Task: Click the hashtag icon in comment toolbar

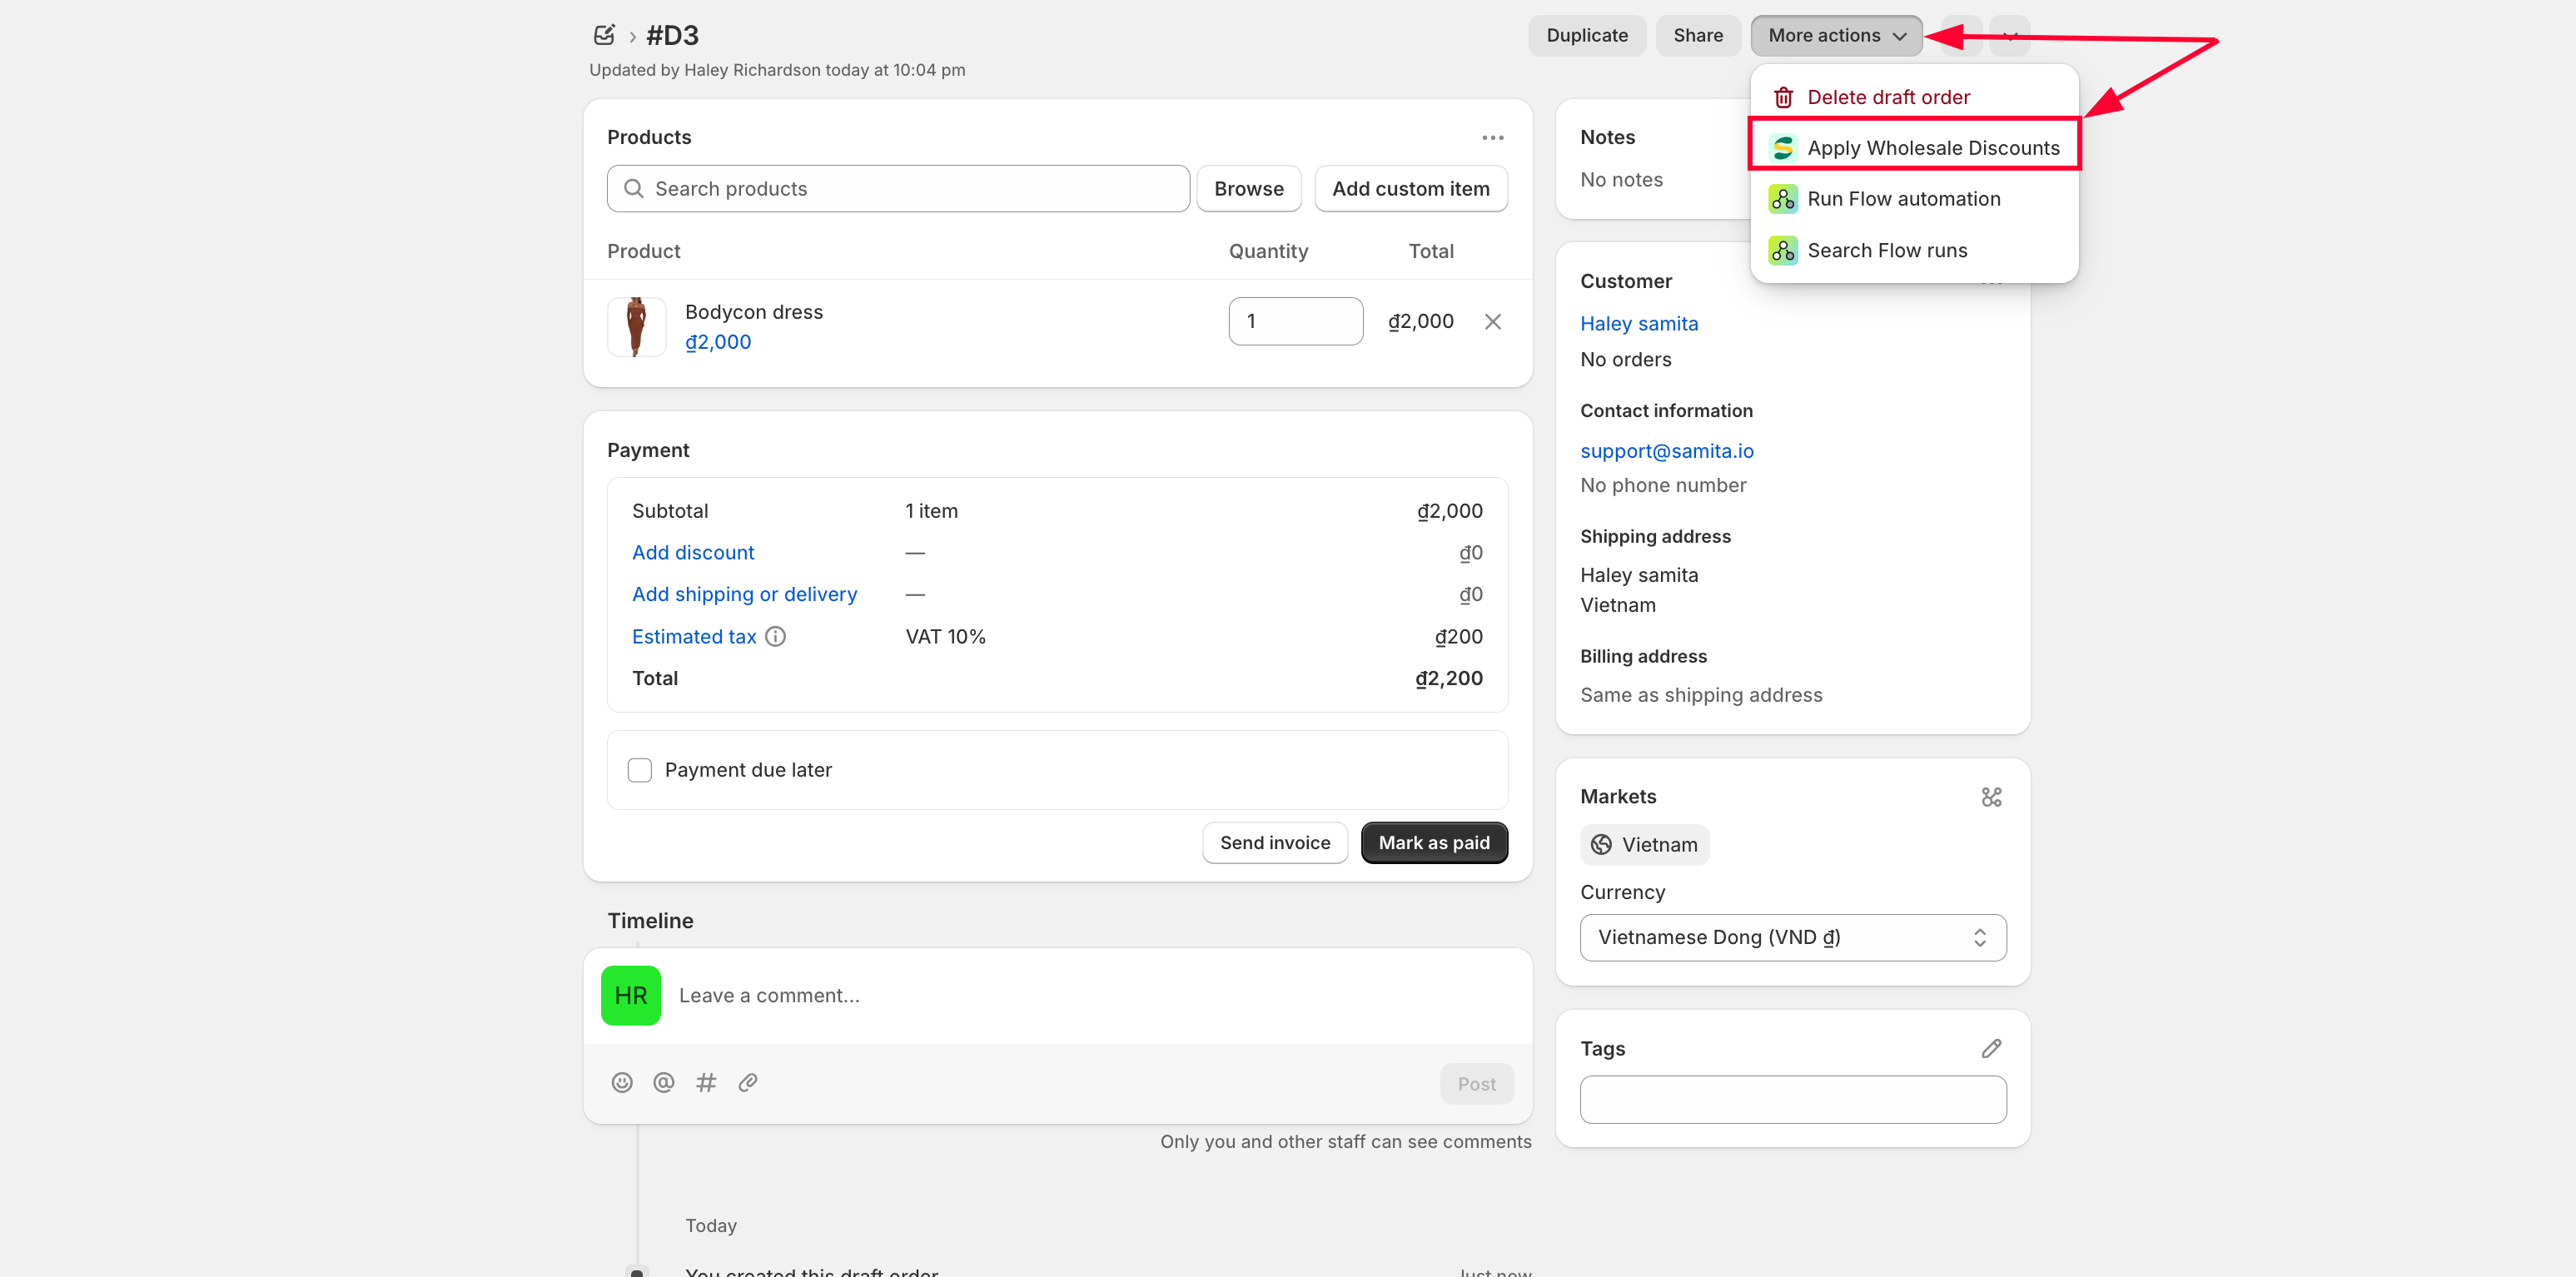Action: [705, 1082]
